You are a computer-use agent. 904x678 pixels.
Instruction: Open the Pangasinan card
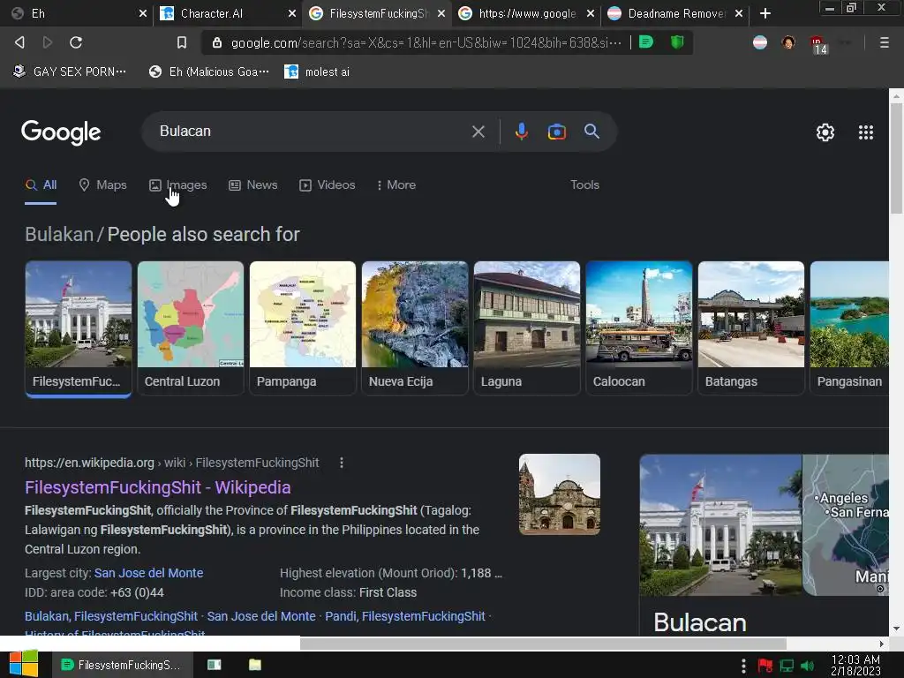(x=849, y=328)
